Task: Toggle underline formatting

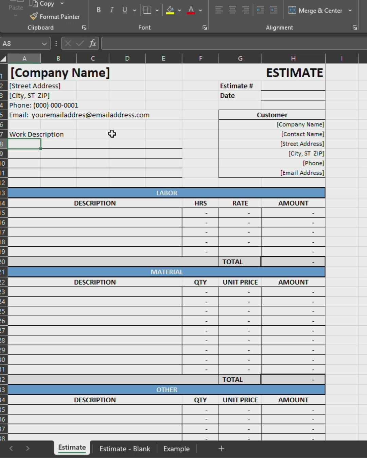Action: pos(125,10)
